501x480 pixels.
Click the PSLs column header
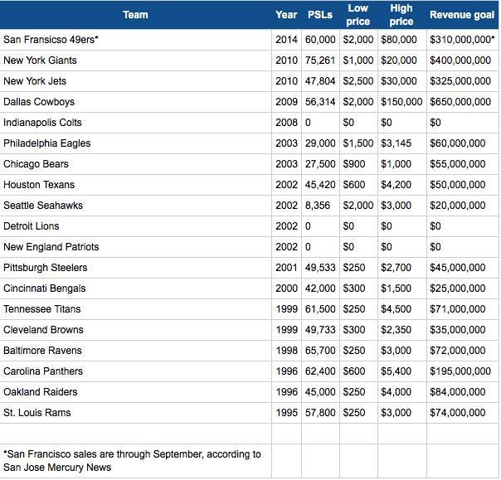click(x=320, y=15)
